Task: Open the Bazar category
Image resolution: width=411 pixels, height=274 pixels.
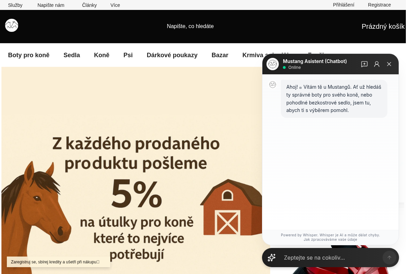Action: point(220,55)
